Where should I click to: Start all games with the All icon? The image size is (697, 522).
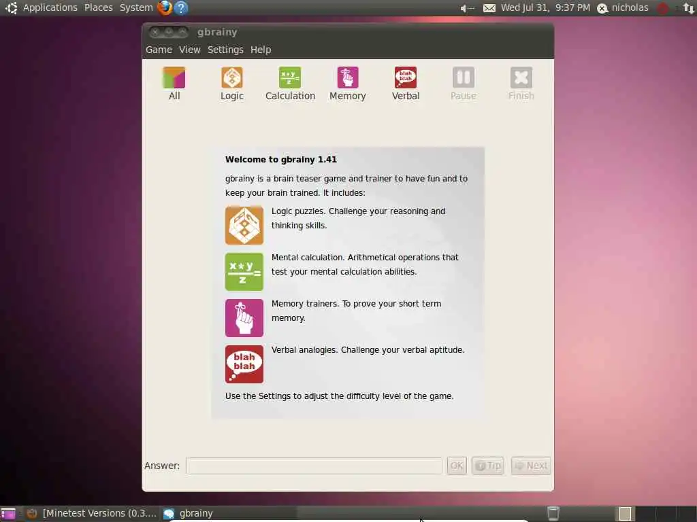tap(174, 84)
